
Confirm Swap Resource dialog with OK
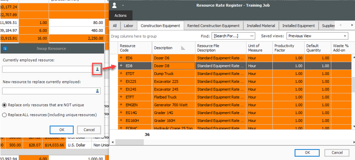pyautogui.click(x=62, y=130)
